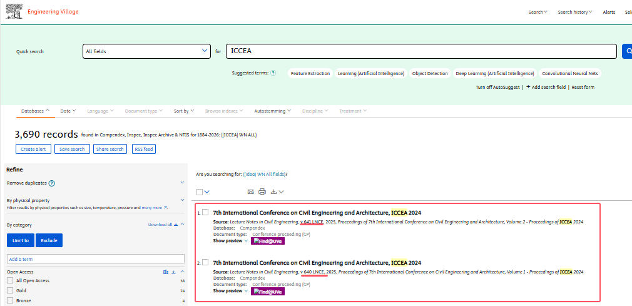Click Turn off AutoSuggest link
The width and height of the screenshot is (632, 306).
[x=497, y=87]
